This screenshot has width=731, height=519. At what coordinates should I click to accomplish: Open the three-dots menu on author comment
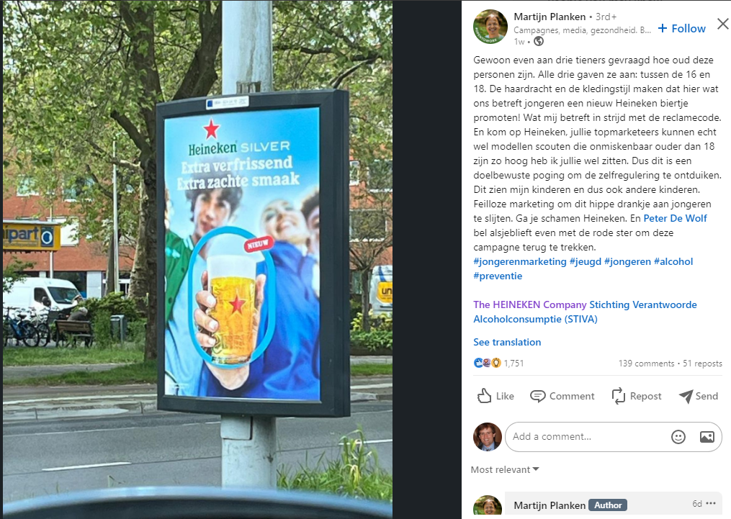[x=711, y=503]
